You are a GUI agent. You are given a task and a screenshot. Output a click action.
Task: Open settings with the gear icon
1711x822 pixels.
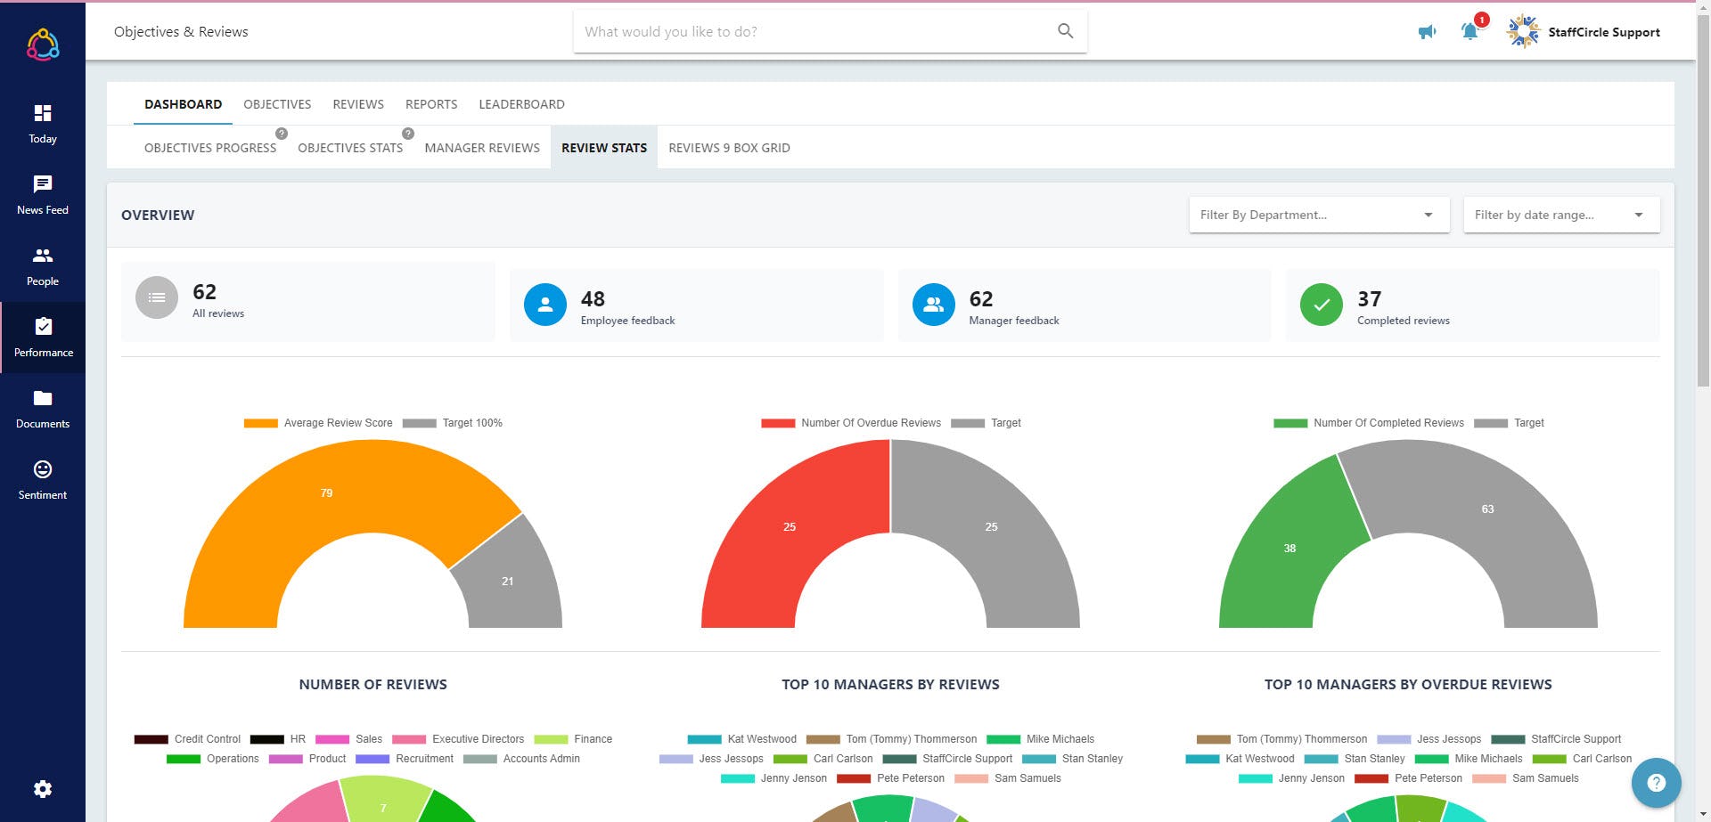pos(43,789)
